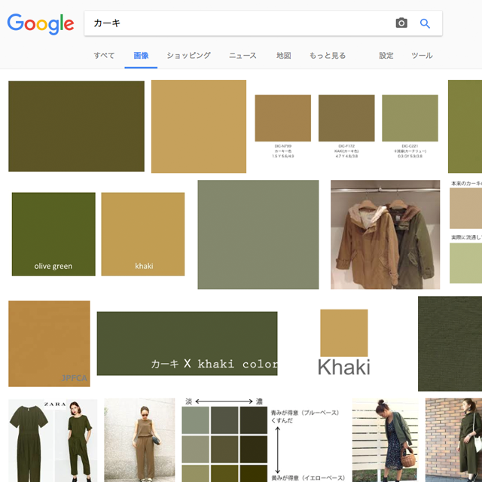Click the blue magnifying glass search icon
The width and height of the screenshot is (482, 482).
pos(425,23)
